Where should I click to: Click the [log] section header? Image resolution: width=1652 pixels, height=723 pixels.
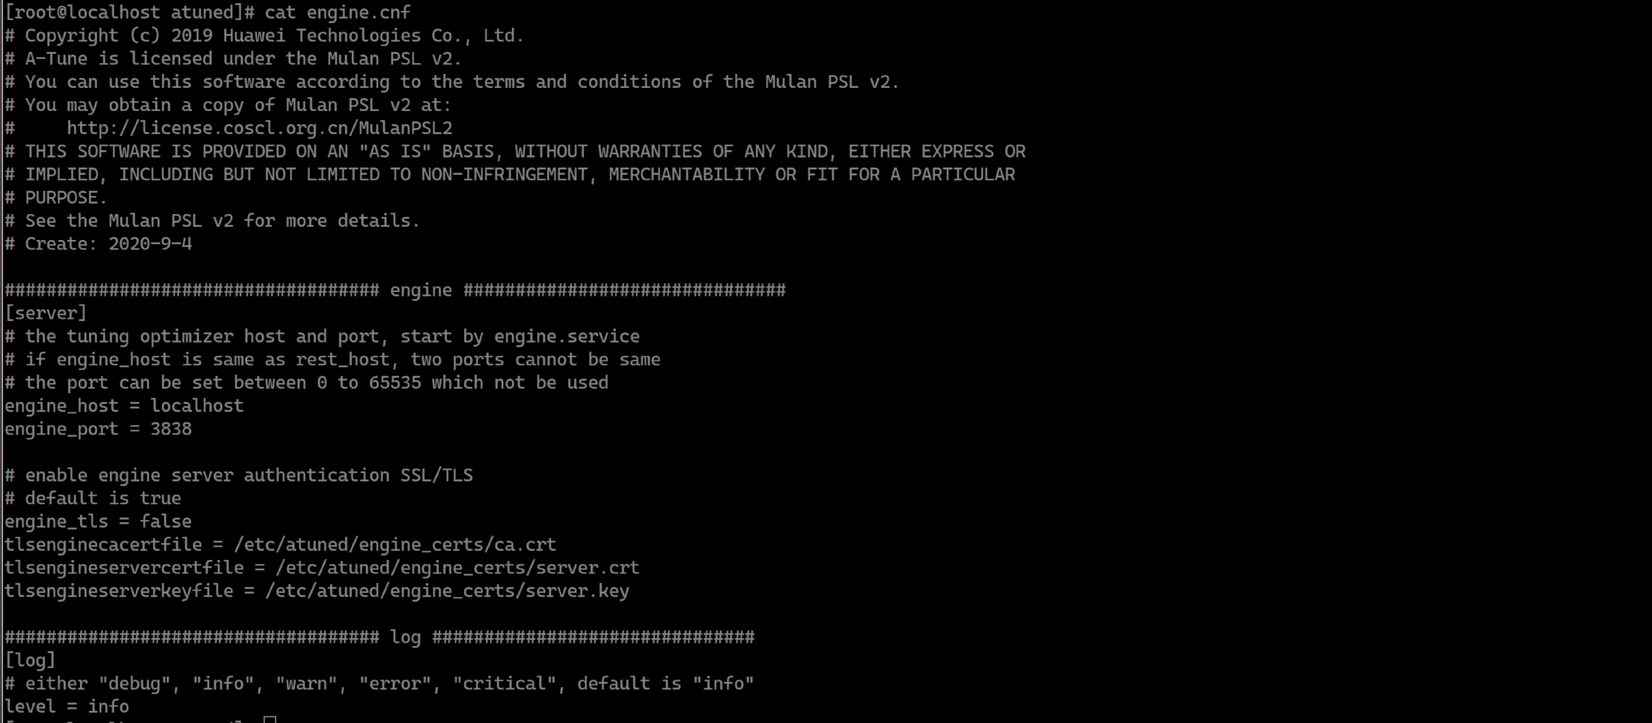pos(30,660)
